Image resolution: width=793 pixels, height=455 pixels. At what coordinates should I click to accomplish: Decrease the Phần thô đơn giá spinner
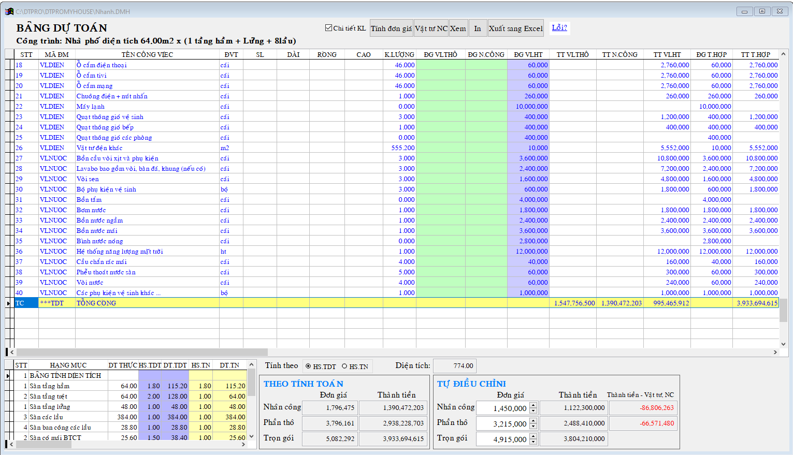point(534,427)
